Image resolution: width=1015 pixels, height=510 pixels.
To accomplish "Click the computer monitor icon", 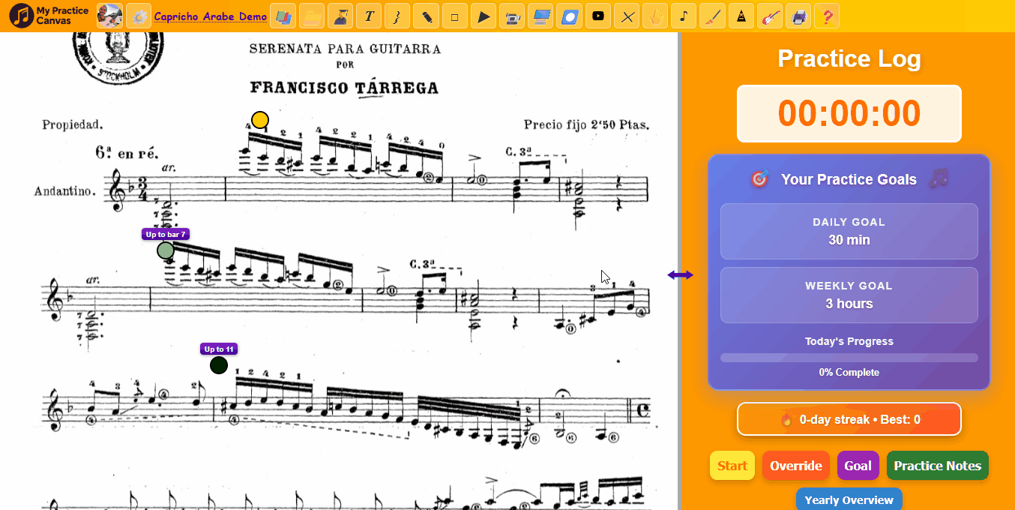I will tap(540, 16).
